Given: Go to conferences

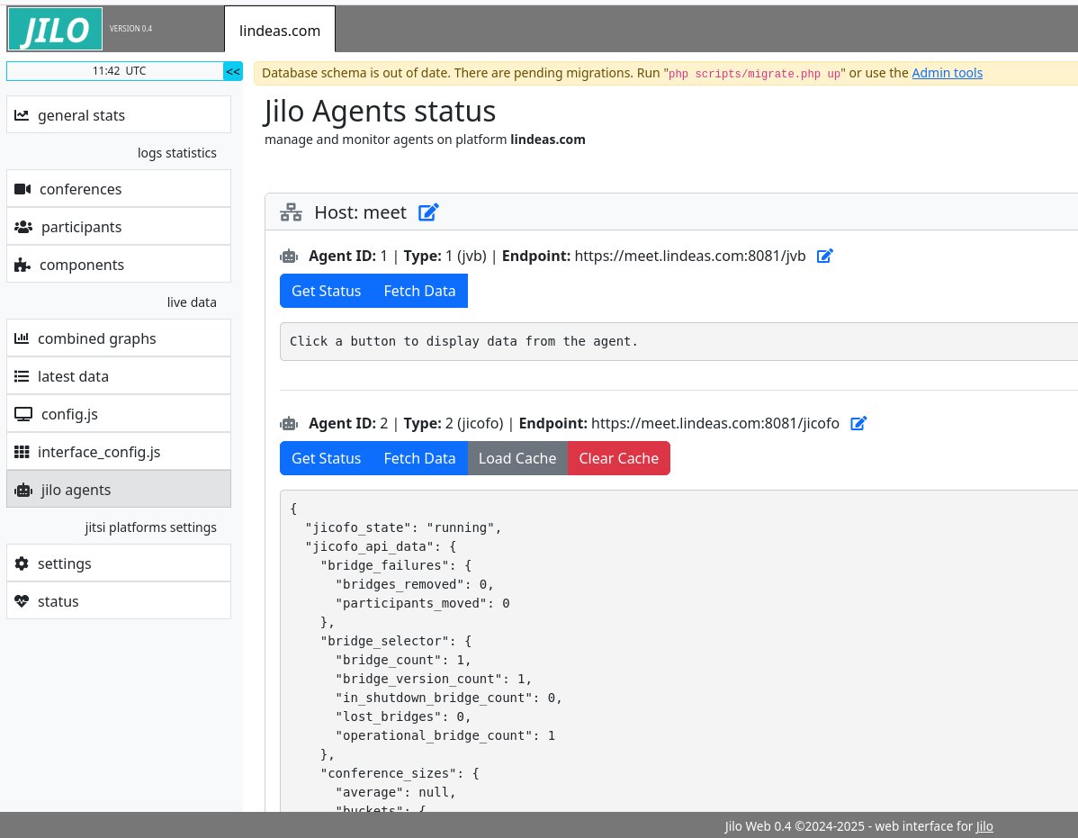Looking at the screenshot, I should click(x=118, y=188).
